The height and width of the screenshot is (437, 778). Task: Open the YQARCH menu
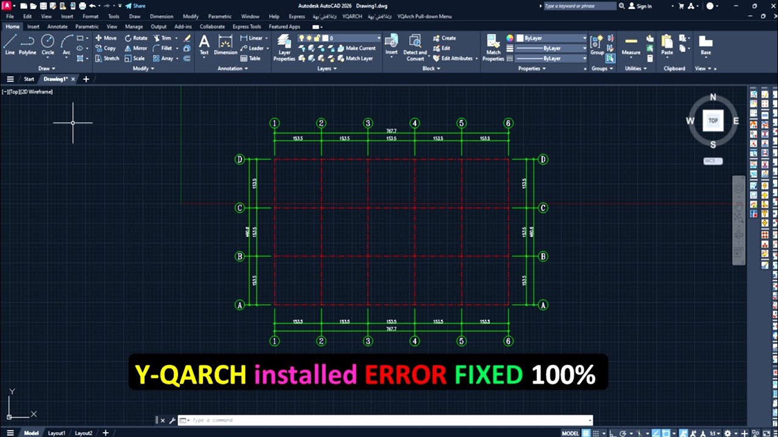click(x=352, y=16)
